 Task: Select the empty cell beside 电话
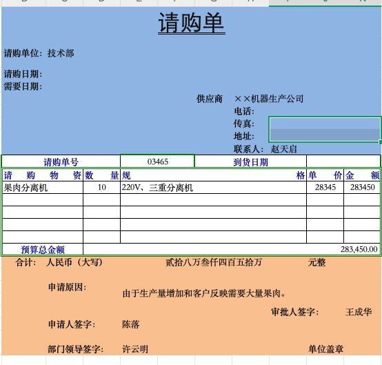click(325, 111)
